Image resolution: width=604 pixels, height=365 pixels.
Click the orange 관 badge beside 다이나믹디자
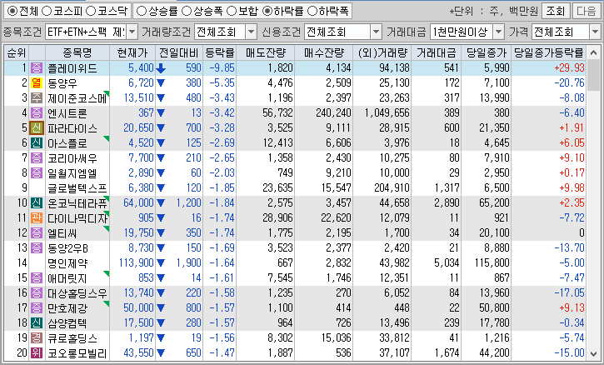pyautogui.click(x=37, y=217)
